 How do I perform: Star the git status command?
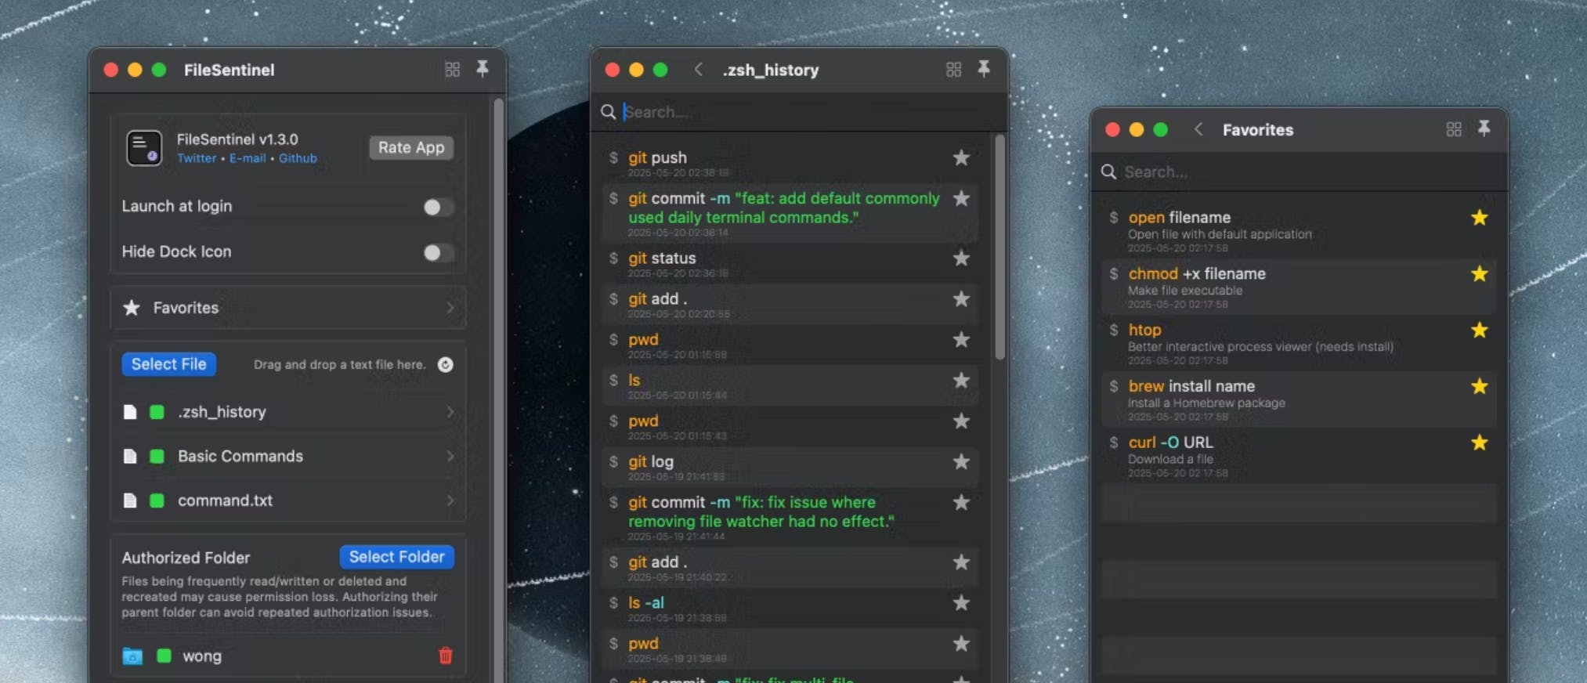click(961, 258)
